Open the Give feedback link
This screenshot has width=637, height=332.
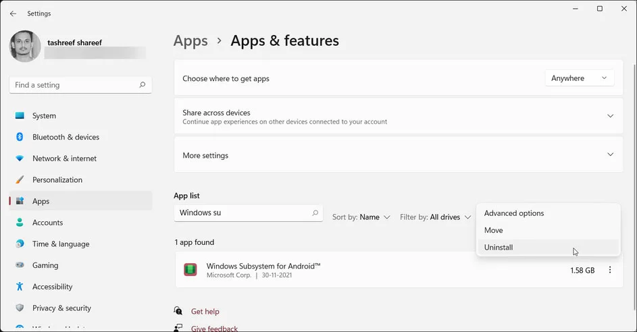(214, 329)
